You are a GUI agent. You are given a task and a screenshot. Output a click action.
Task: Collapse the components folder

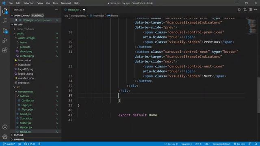(25, 92)
